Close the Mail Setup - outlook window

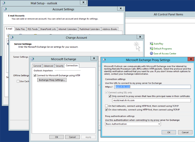[x=84, y=2]
